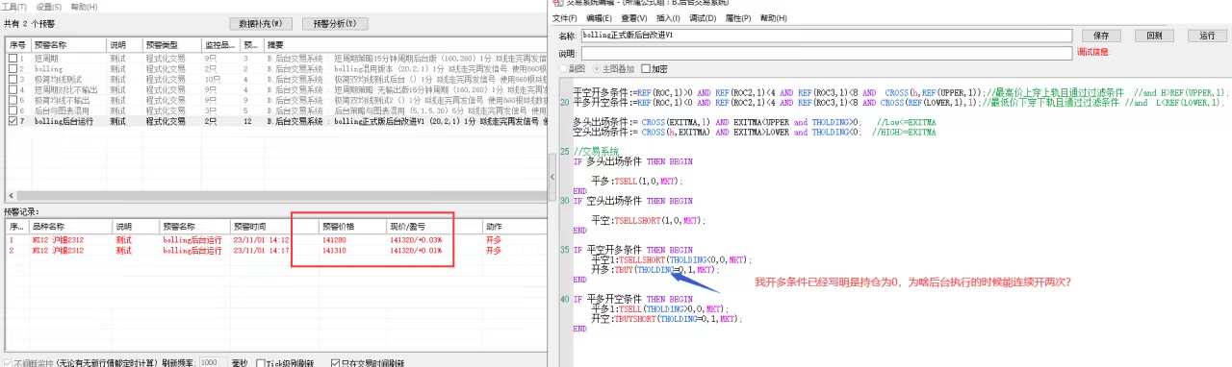Select the 副图 radio option
The width and height of the screenshot is (1232, 367).
564,69
